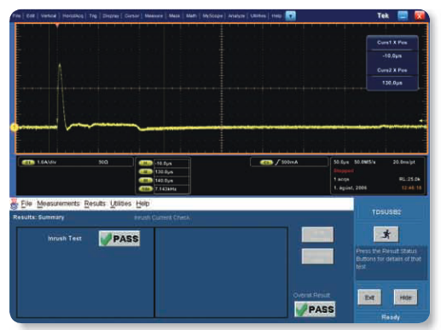Open the Display menu
Viewport: 441px width, 330px height.
(111, 16)
